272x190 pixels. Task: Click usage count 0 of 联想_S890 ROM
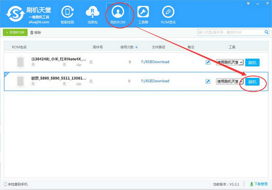(129, 81)
